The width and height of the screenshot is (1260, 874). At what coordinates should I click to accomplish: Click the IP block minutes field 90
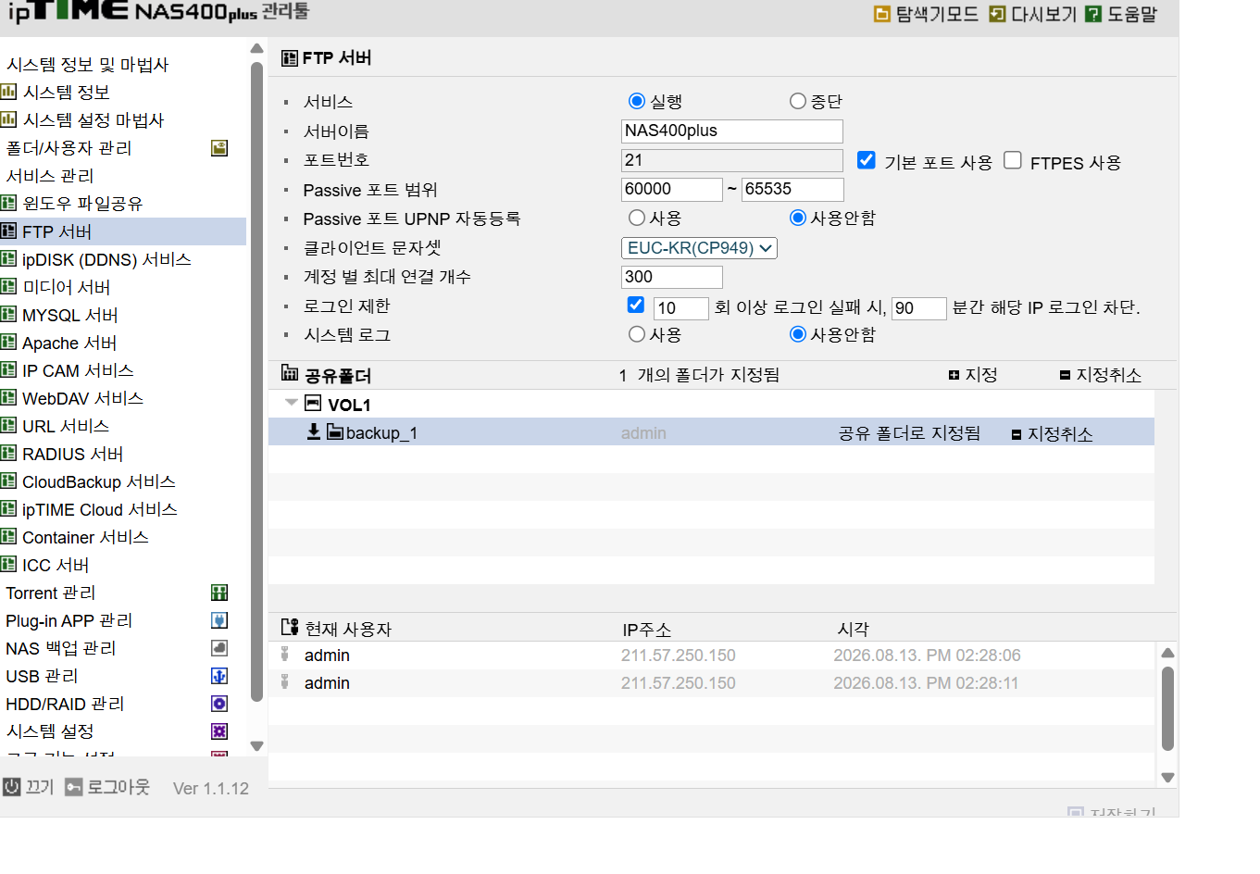[x=919, y=308]
